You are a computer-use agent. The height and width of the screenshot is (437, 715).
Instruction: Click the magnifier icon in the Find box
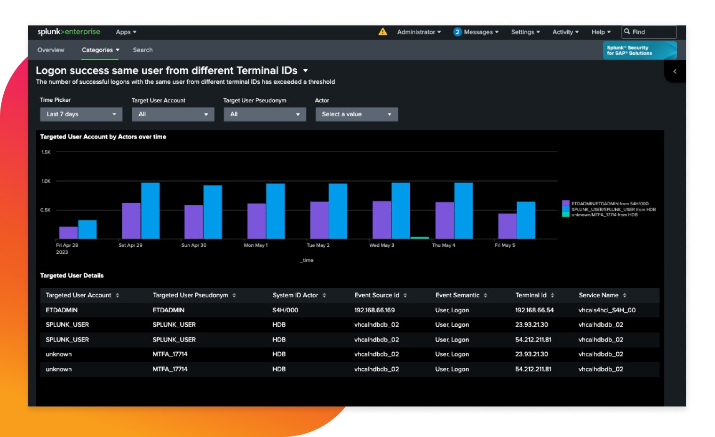point(628,32)
